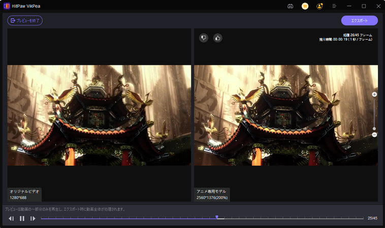Image resolution: width=385 pixels, height=228 pixels.
Task: Click the エクスポート button
Action: tap(360, 21)
